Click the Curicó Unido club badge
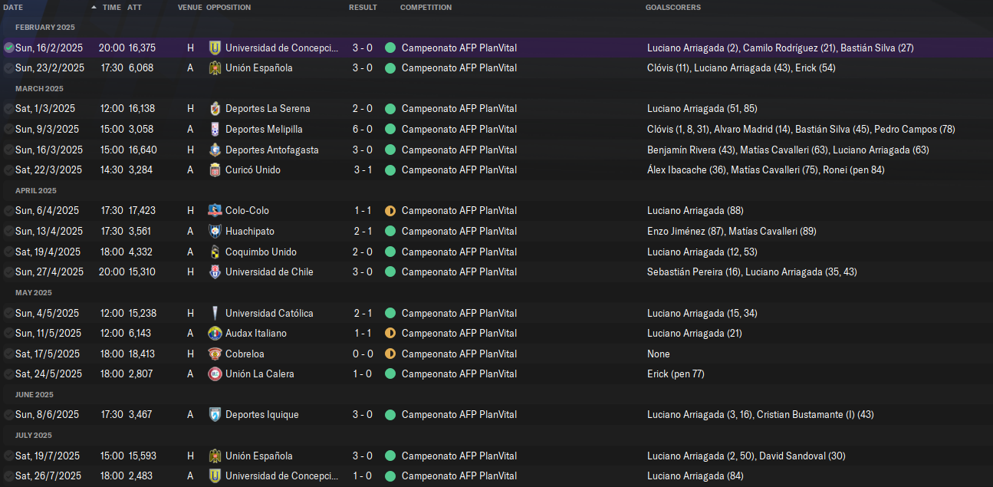This screenshot has width=993, height=487. point(215,169)
